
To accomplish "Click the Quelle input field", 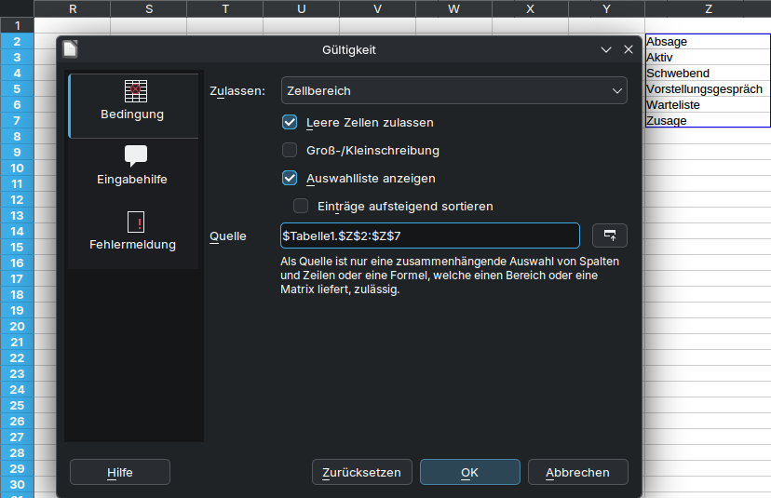I will 430,236.
